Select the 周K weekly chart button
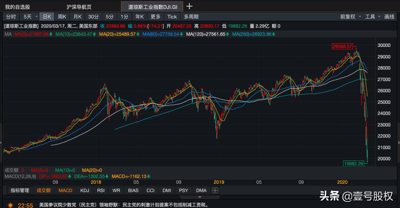Image resolution: width=400 pixels, height=208 pixels. tap(62, 17)
